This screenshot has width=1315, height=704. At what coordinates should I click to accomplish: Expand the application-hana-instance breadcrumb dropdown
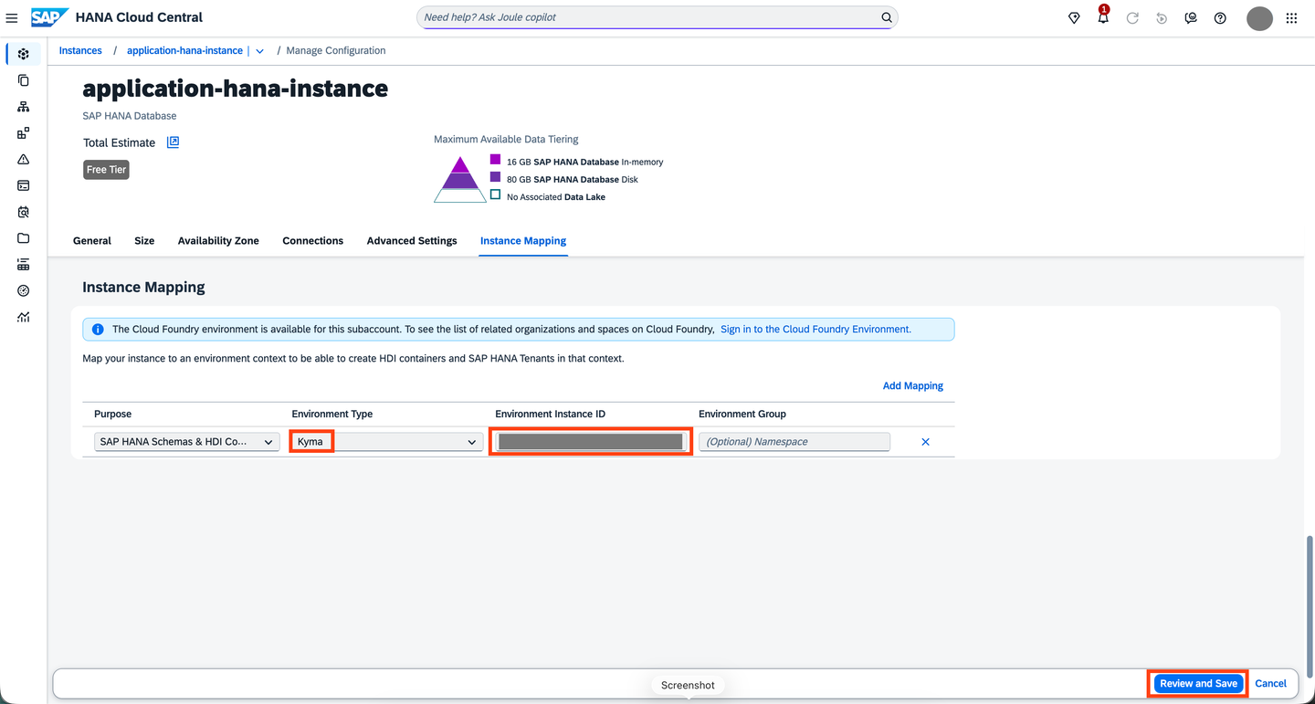click(x=259, y=51)
